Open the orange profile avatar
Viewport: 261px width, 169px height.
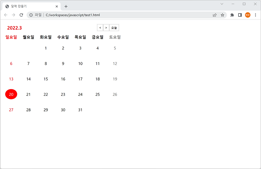pyautogui.click(x=248, y=15)
